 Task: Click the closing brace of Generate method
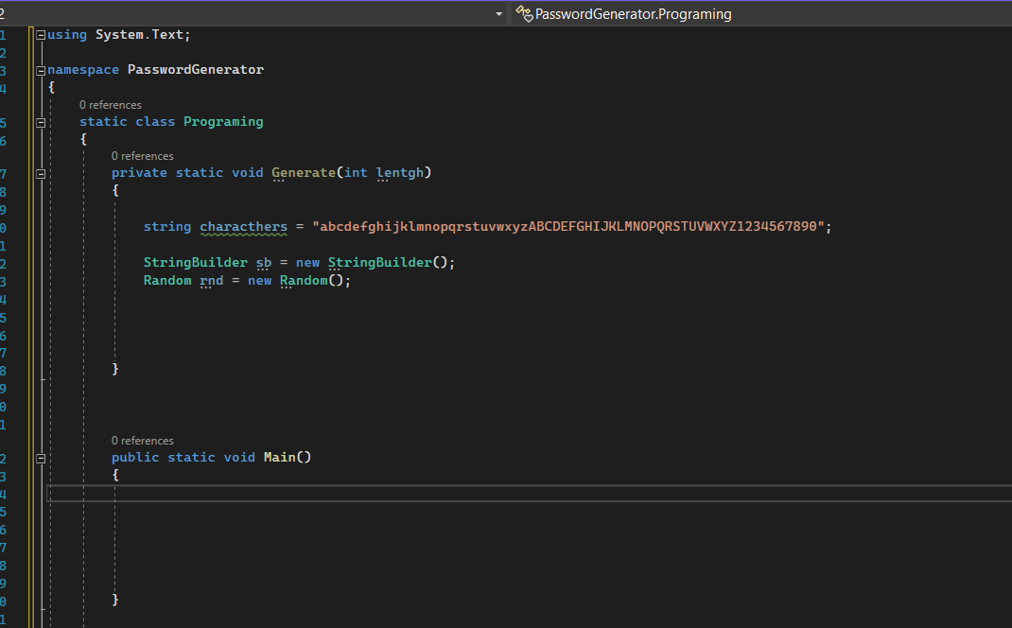coord(115,369)
